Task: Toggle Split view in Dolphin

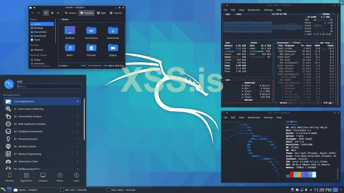Action: pyautogui.click(x=101, y=13)
